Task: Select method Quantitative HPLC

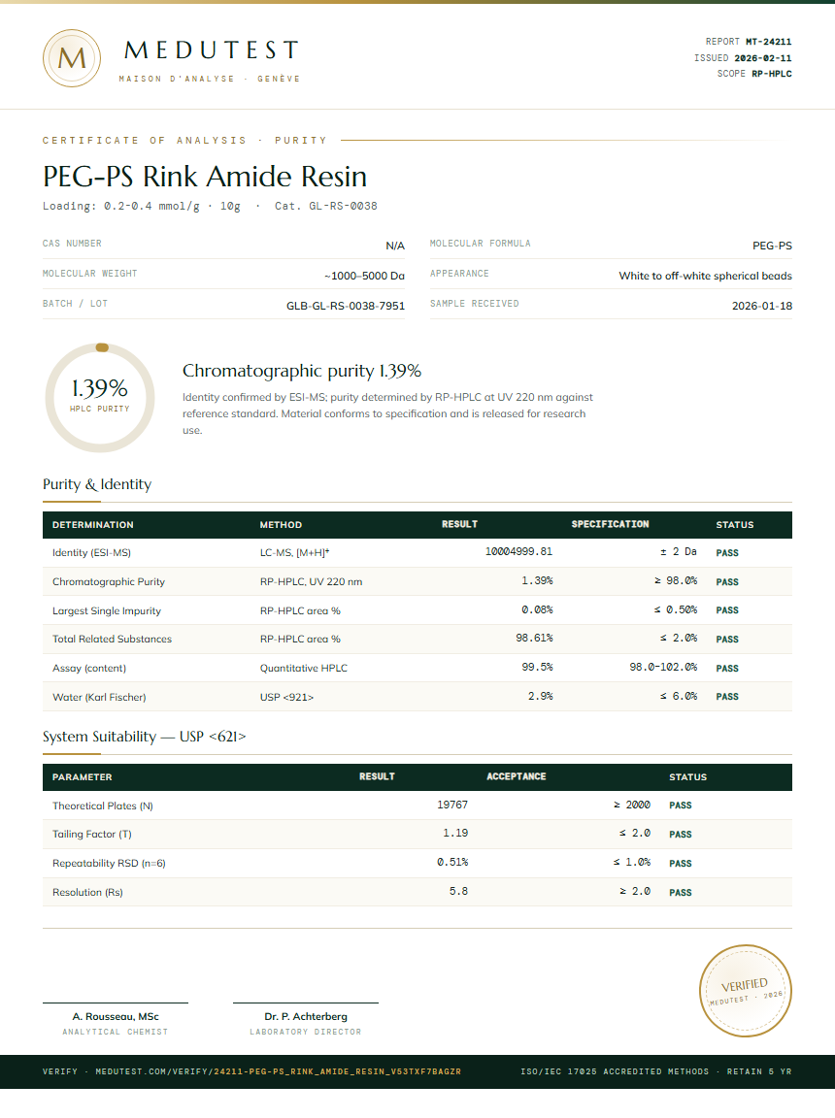Action: click(x=304, y=668)
